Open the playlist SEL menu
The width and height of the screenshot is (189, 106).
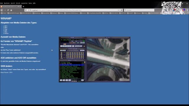[67, 80]
